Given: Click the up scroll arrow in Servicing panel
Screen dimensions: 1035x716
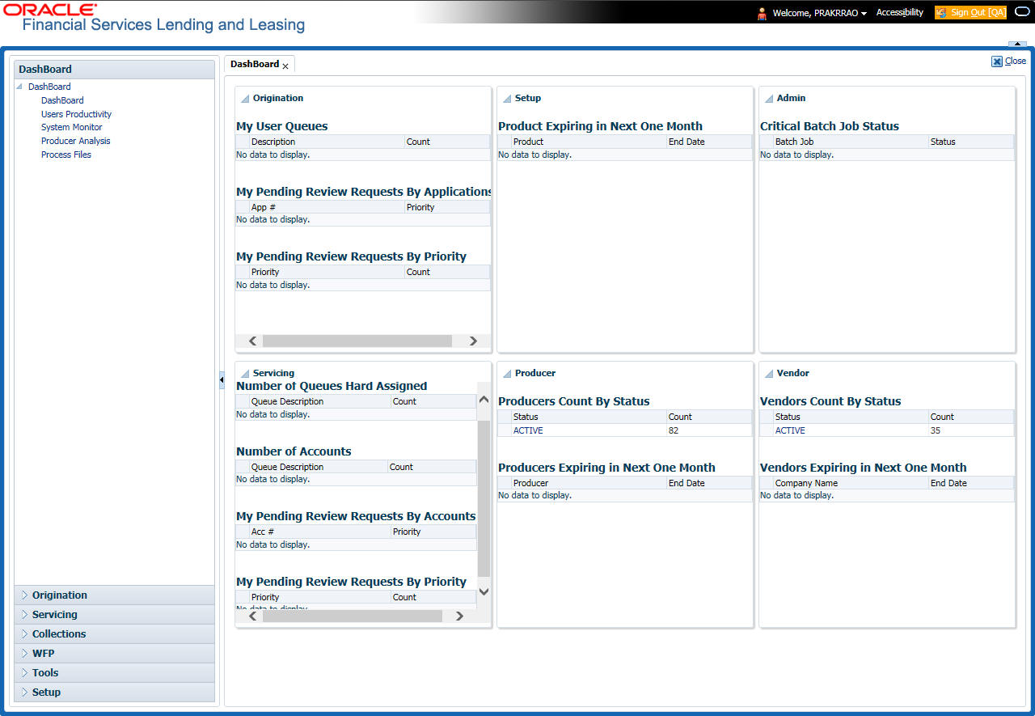Looking at the screenshot, I should [484, 399].
